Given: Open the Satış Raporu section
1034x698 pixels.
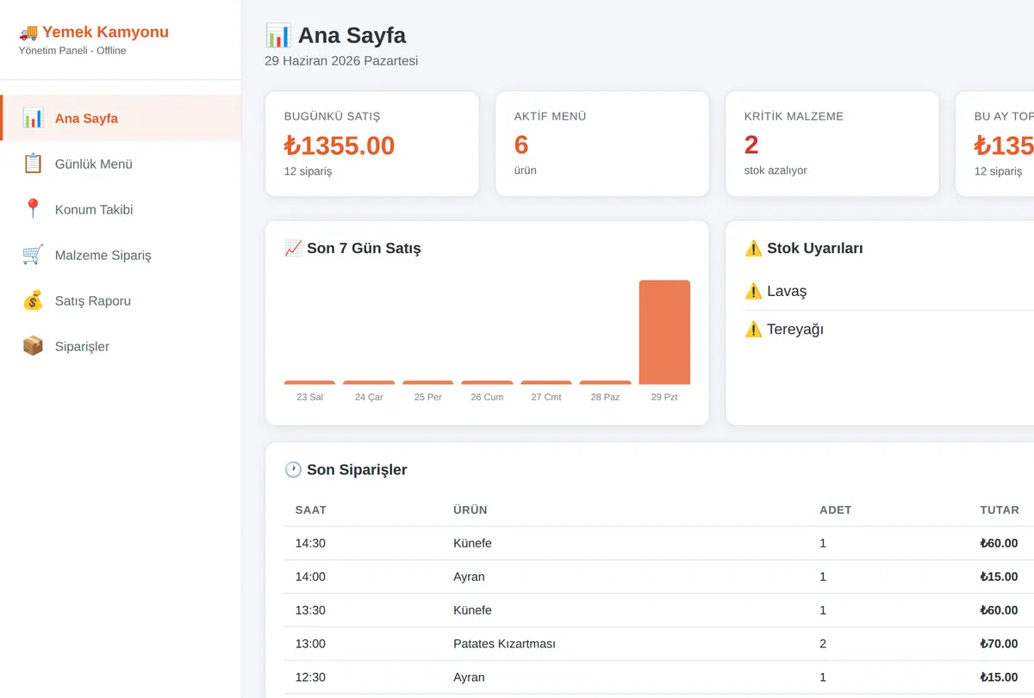Looking at the screenshot, I should 121,300.
